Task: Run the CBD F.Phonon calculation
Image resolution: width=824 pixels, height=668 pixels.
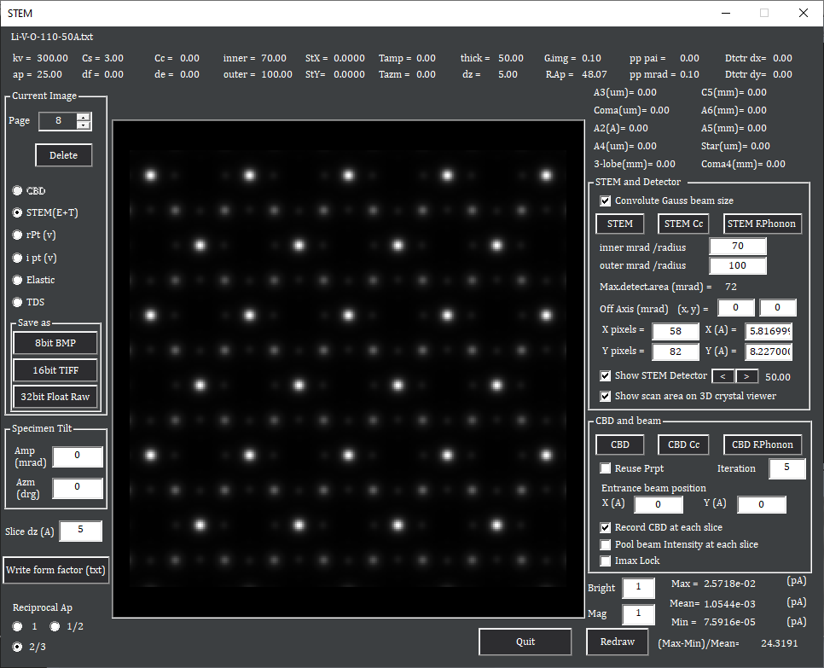Action: tap(762, 444)
